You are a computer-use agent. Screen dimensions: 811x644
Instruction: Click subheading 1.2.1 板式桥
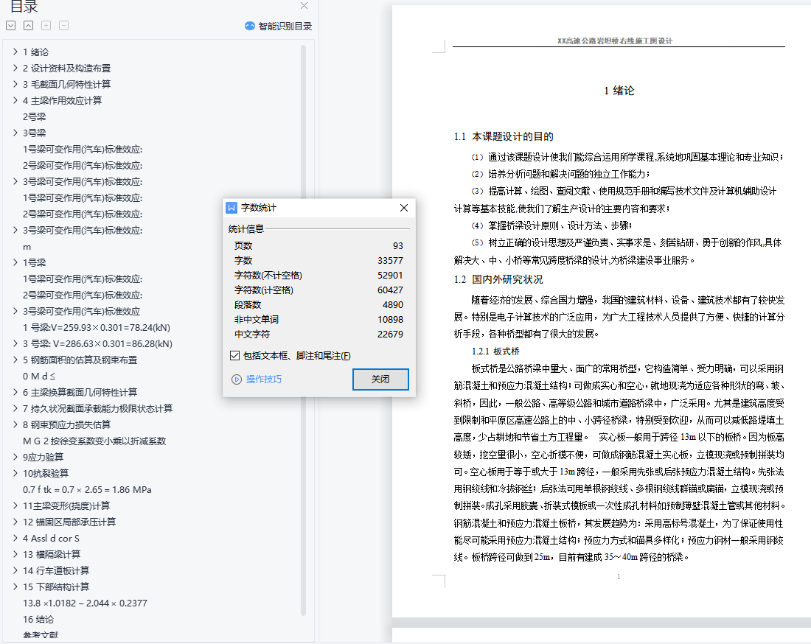(495, 351)
